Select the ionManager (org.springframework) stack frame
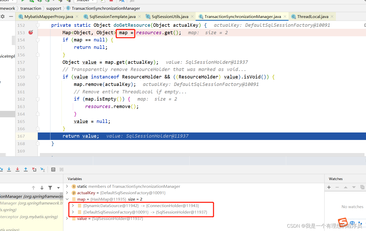Image resolution: width=366 pixels, height=231 pixels. (x=31, y=196)
